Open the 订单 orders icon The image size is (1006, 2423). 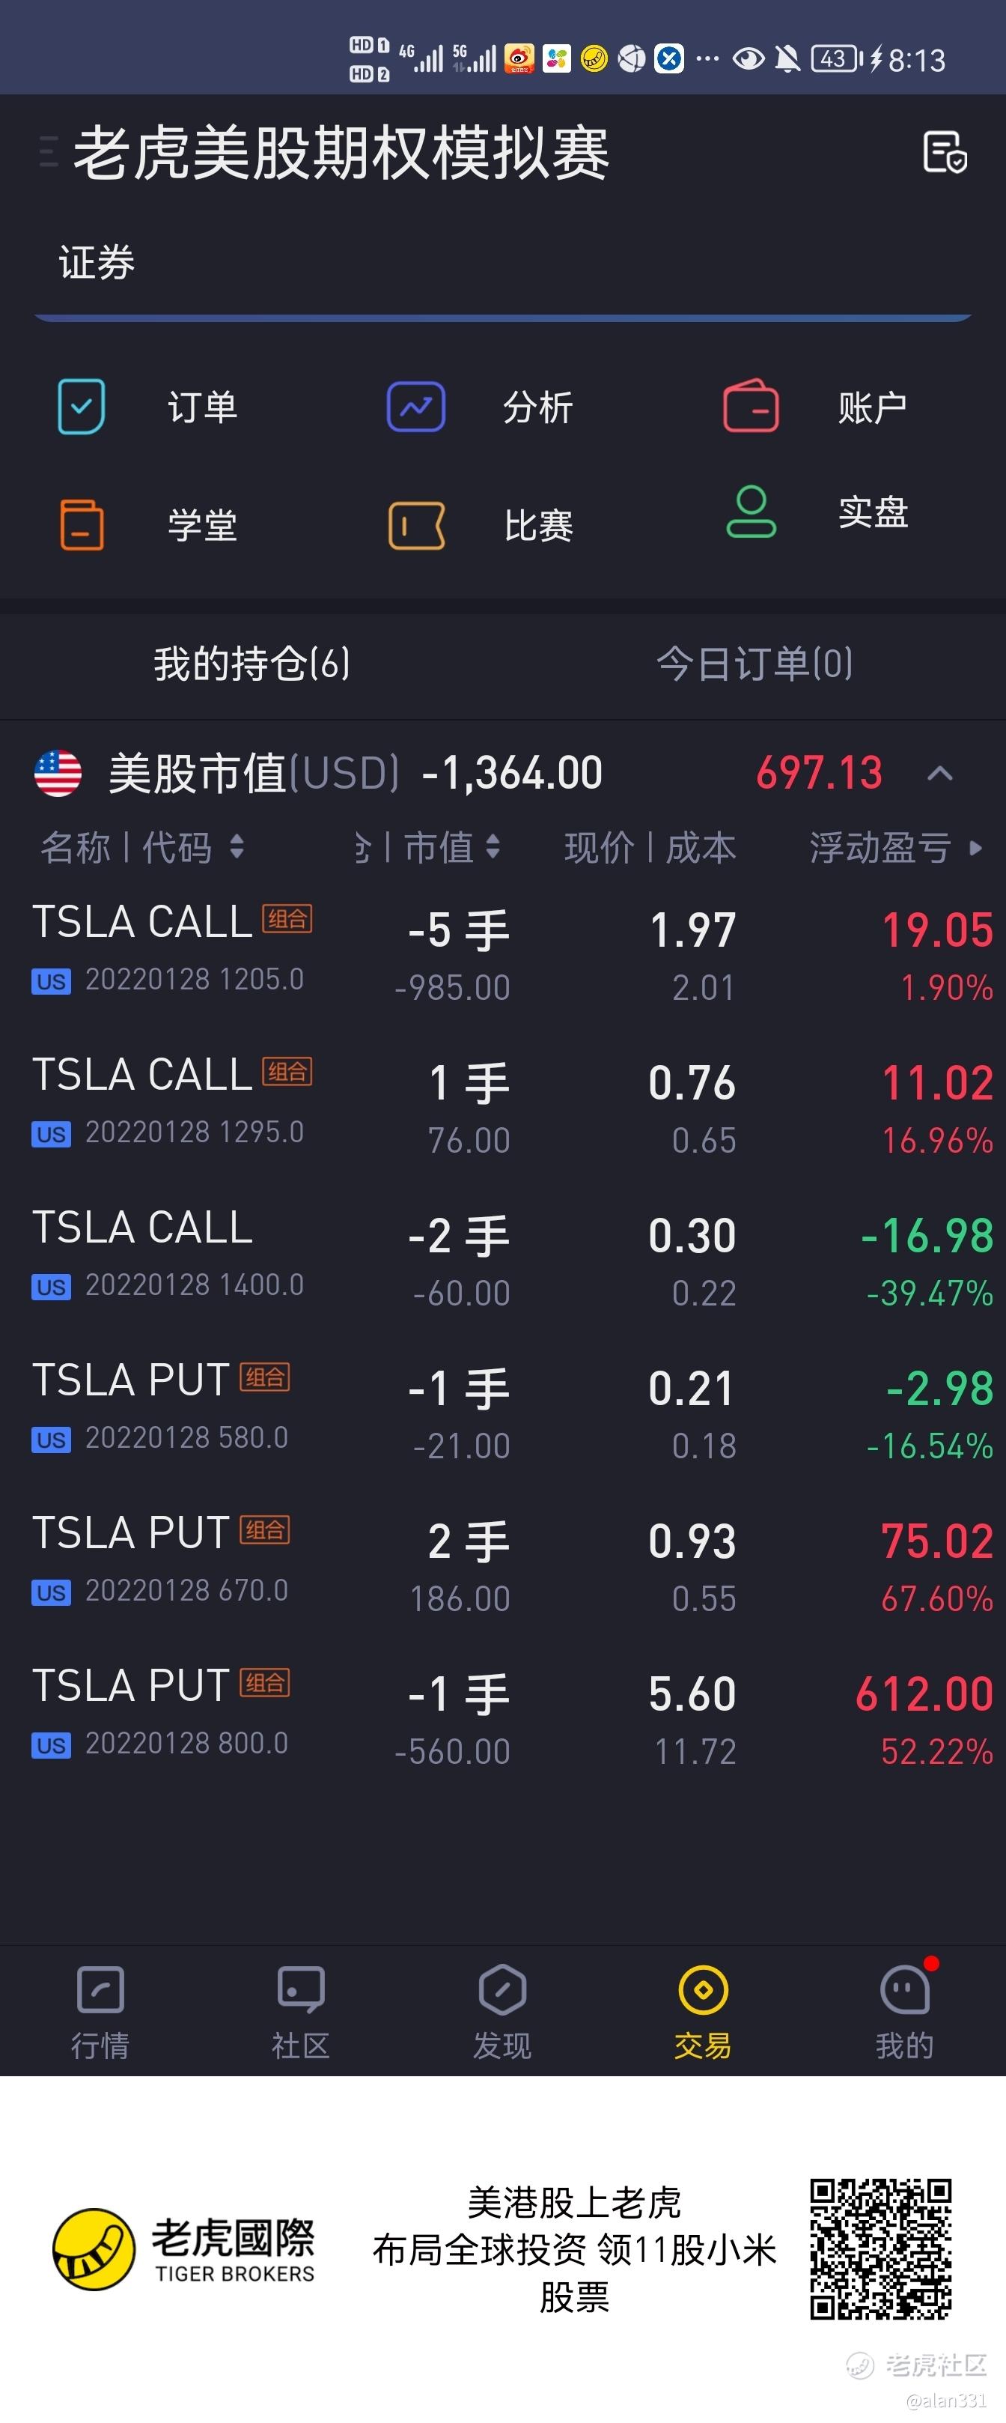click(82, 407)
